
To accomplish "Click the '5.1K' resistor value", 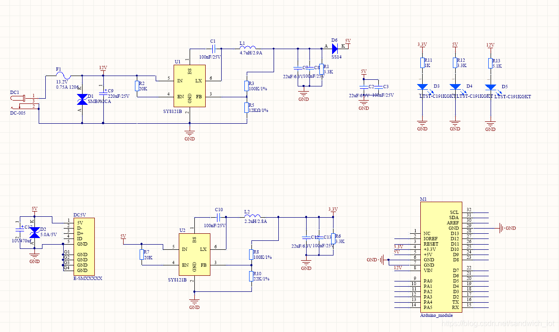I will pos(497,66).
